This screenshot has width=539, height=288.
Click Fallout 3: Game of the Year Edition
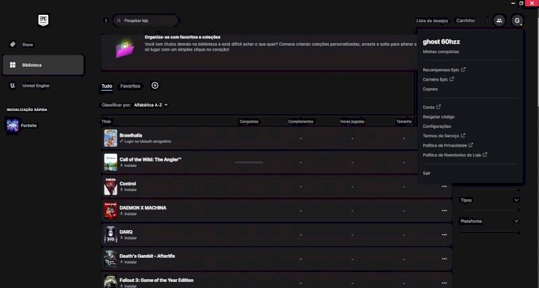tap(156, 281)
